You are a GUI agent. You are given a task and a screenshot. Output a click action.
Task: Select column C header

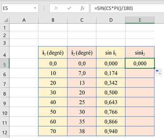pyautogui.click(x=82, y=20)
